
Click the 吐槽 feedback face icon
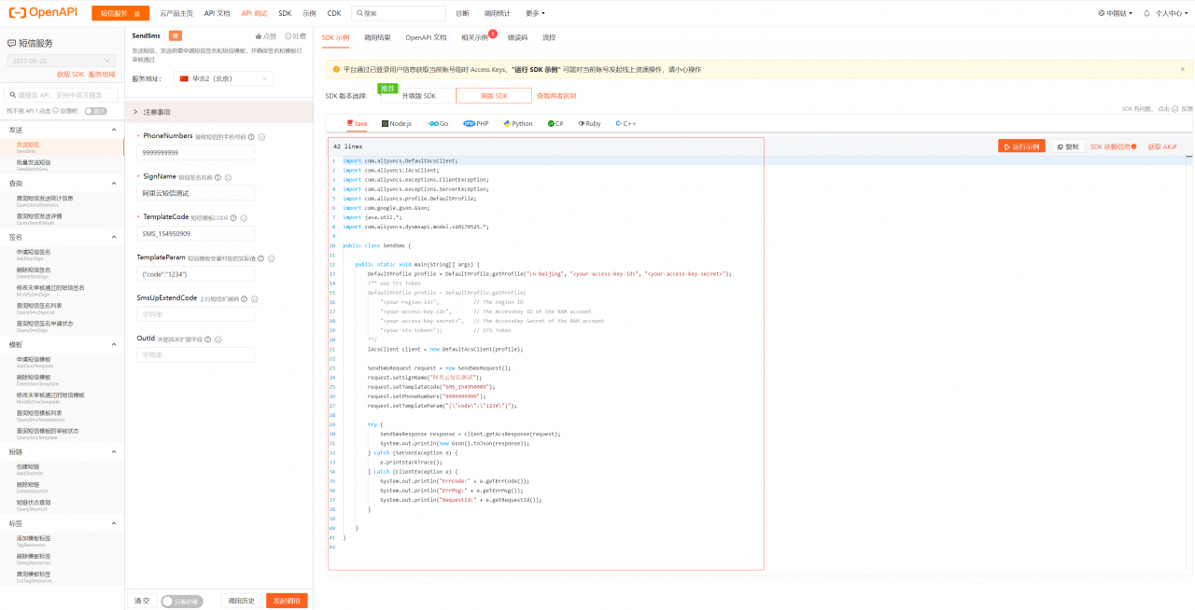pos(288,35)
